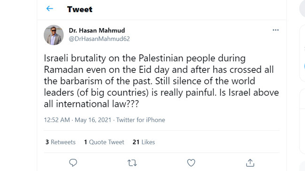
Task: Open the 12:52 AM timestamp link
Action: point(57,120)
